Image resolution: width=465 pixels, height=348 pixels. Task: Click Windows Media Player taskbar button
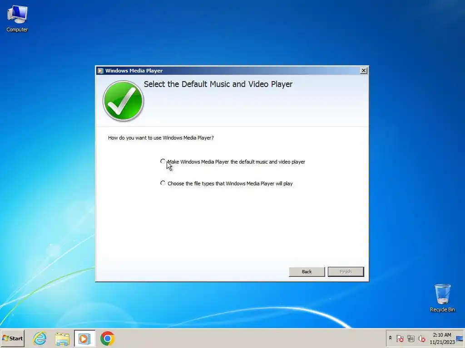tap(84, 338)
